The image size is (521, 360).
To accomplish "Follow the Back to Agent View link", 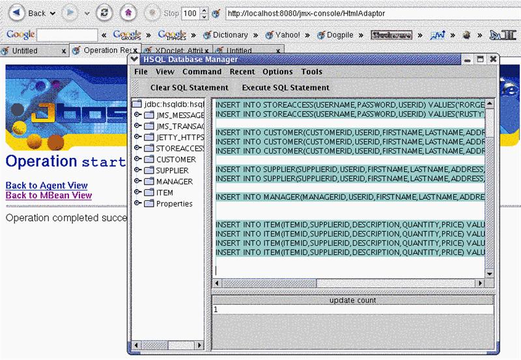I will (46, 185).
